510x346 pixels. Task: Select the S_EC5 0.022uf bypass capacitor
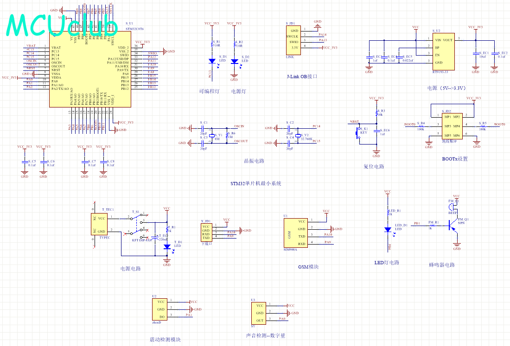pos(399,57)
